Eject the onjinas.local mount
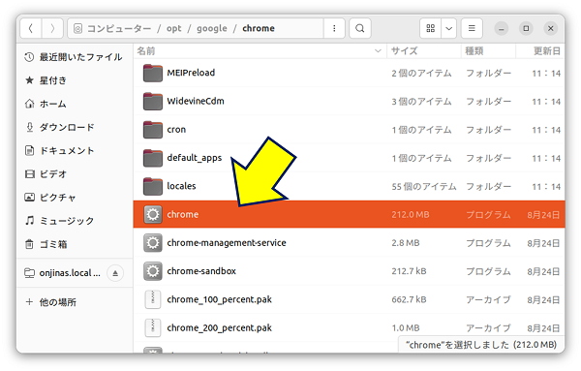Image resolution: width=581 pixels, height=371 pixels. 115,273
